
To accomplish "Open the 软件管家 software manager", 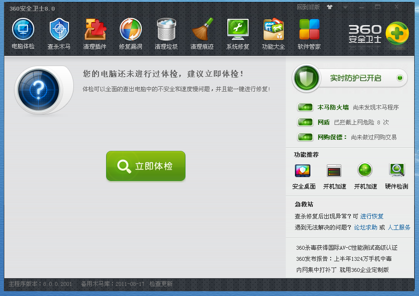I will click(309, 34).
